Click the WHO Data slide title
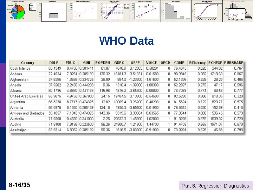 126,40
